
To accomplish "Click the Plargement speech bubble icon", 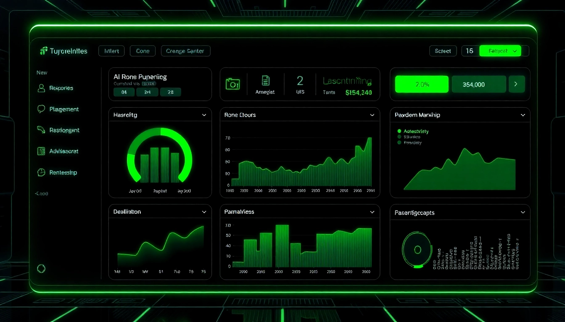I will (x=41, y=109).
